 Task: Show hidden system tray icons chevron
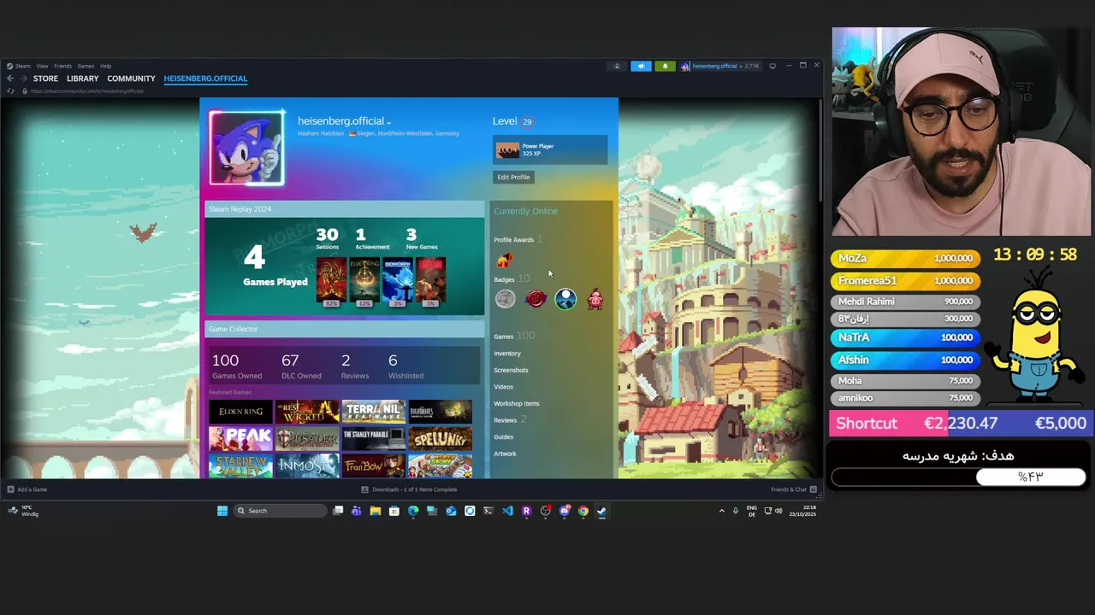(x=721, y=511)
